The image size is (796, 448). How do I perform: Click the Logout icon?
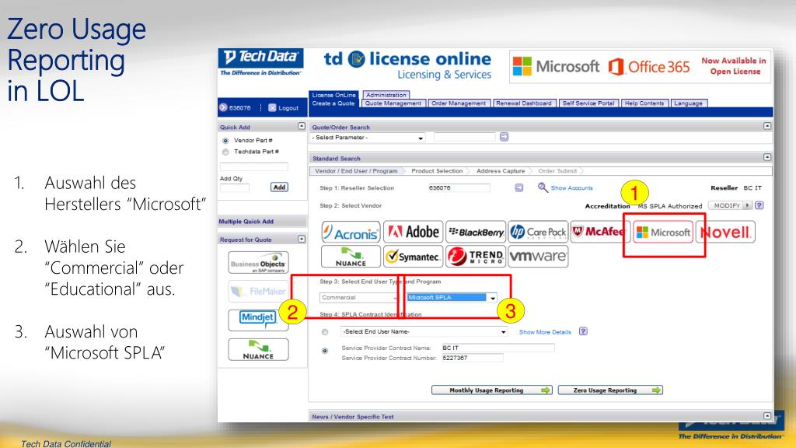(272, 107)
